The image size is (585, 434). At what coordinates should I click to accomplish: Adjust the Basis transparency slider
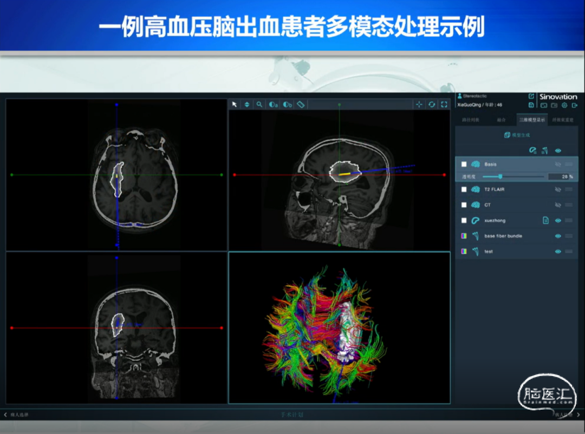point(500,176)
